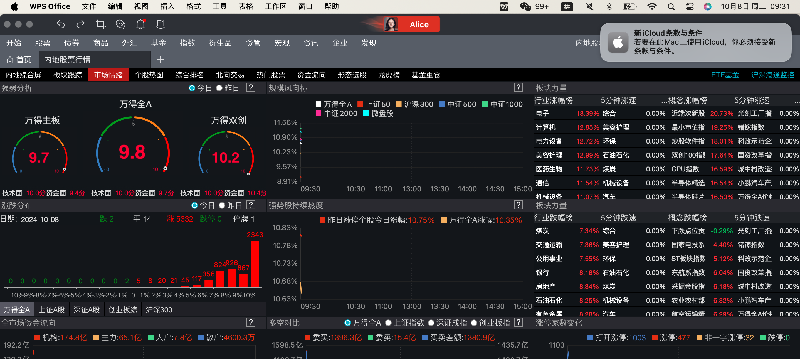Open help for 强弱分析 panel

click(x=251, y=88)
